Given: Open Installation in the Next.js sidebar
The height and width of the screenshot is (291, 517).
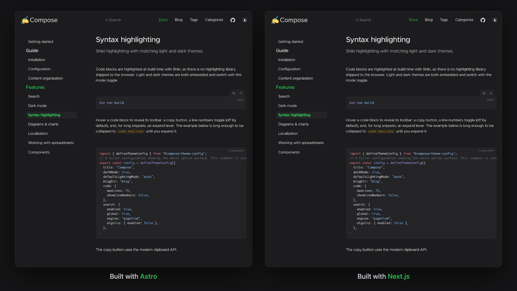Looking at the screenshot, I should point(287,60).
